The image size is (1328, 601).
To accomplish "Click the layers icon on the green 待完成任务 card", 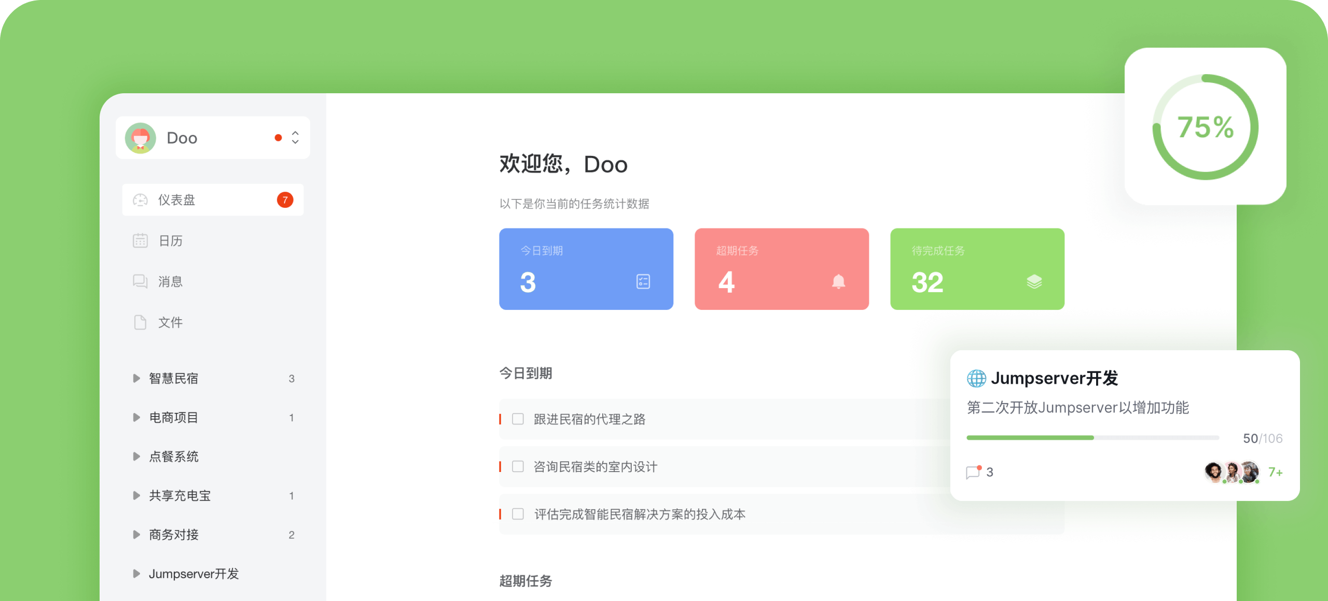I will point(1033,282).
